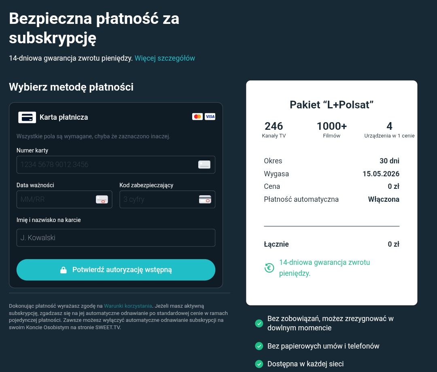Image resolution: width=437 pixels, height=372 pixels.
Task: Click the CVV card icon in security code field
Action: tap(205, 199)
